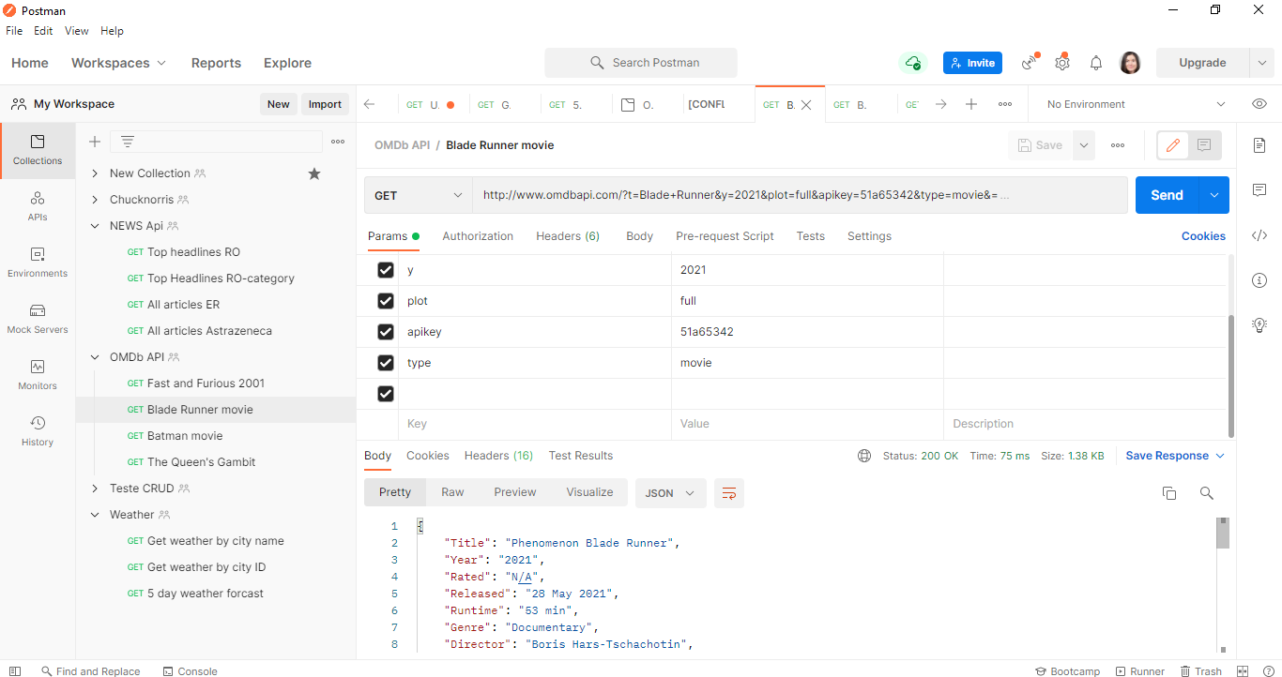Uncheck the plot parameter checkbox
This screenshot has height=677, width=1282.
[x=385, y=301]
